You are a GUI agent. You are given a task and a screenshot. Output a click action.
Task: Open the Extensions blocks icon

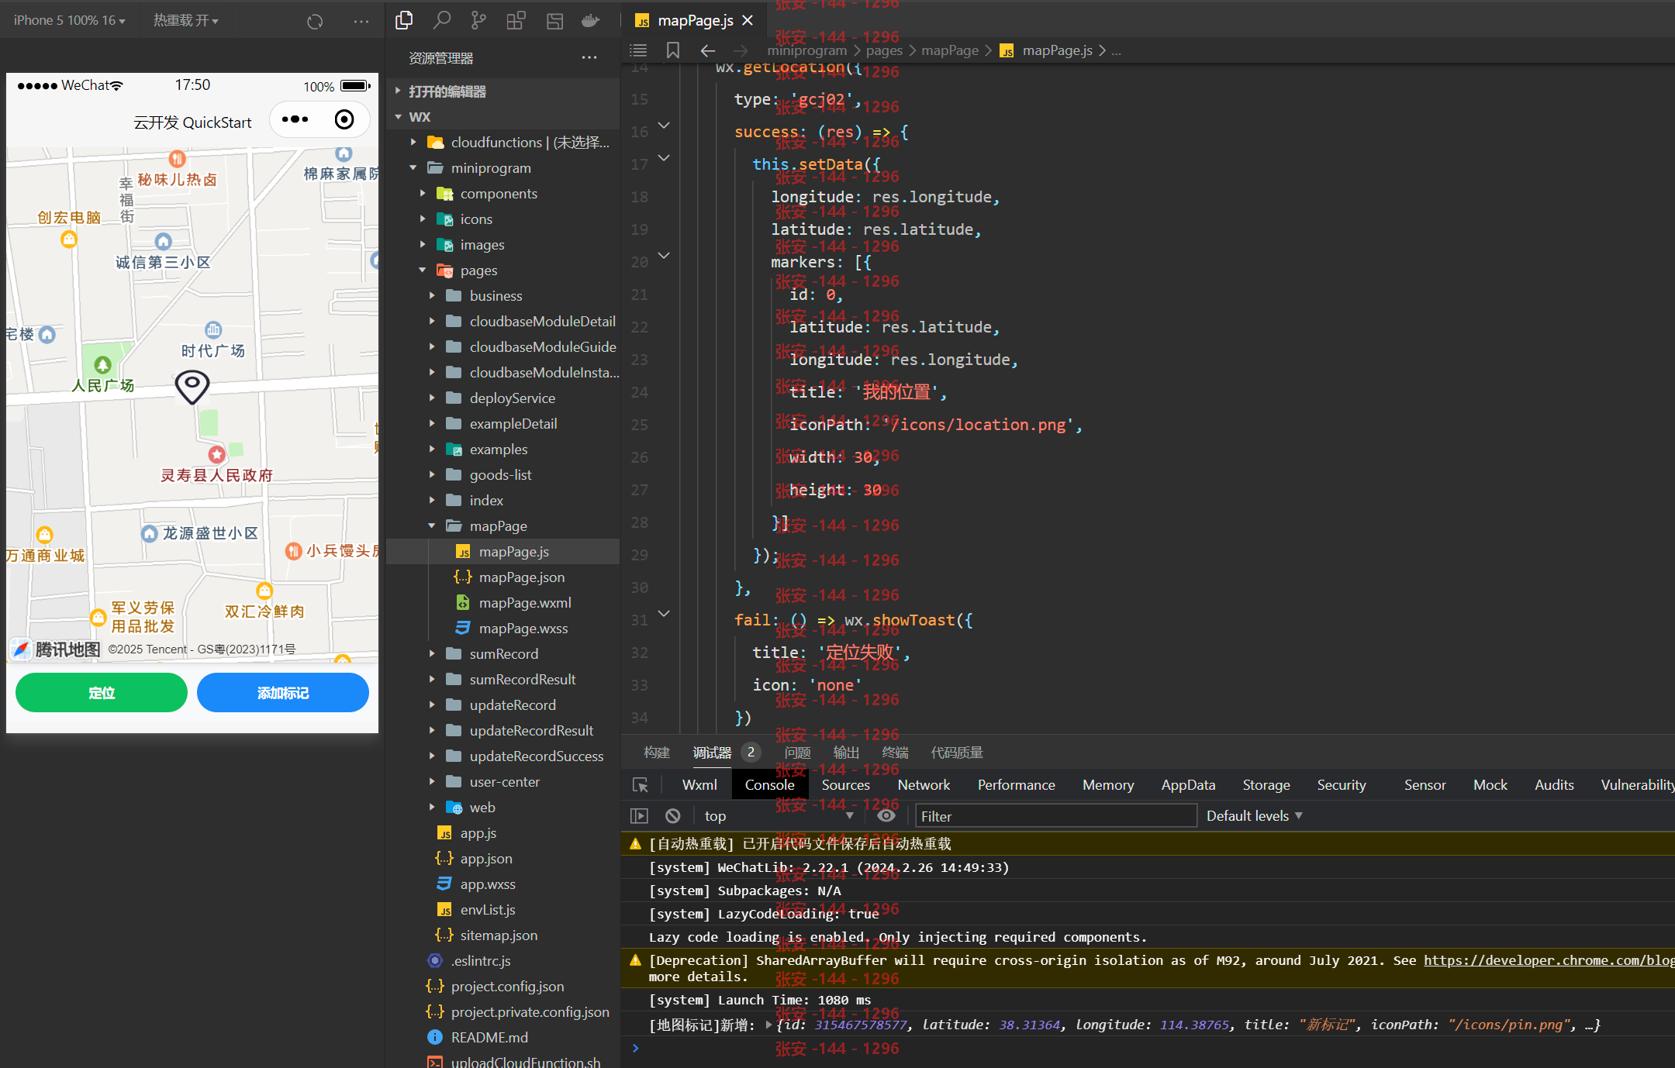click(516, 21)
